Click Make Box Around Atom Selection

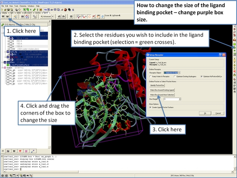[162, 95]
